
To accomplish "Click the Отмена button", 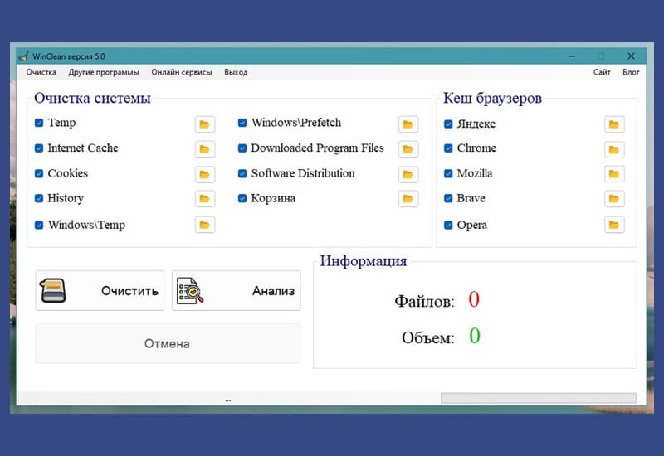I will 168,343.
